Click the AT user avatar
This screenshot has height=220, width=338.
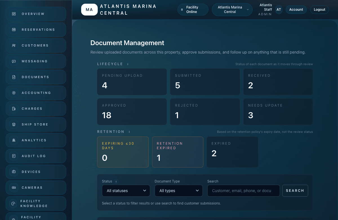279,10
